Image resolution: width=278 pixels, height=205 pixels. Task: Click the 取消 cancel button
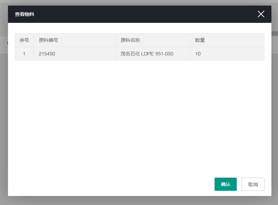point(253,184)
